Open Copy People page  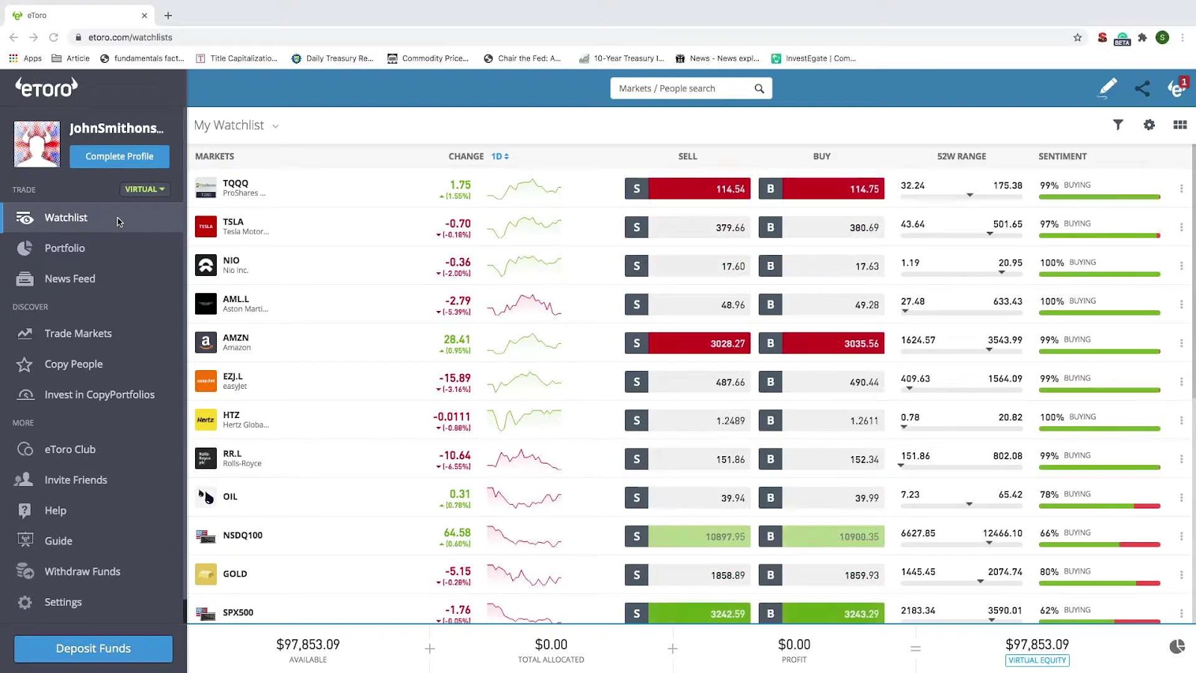[x=91, y=364]
